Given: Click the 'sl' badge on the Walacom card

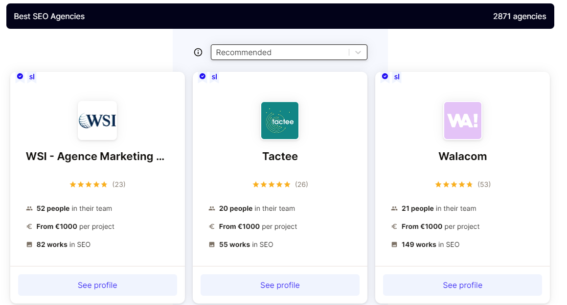Looking at the screenshot, I should 397,77.
